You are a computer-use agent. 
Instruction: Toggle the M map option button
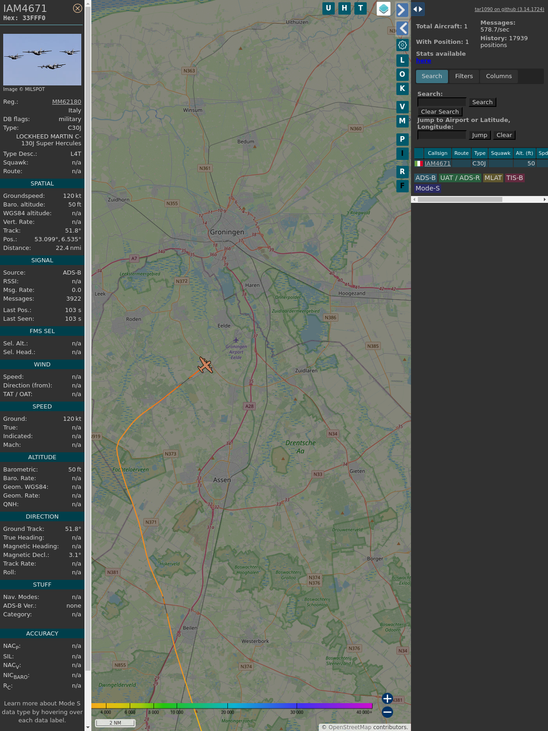[x=402, y=121]
